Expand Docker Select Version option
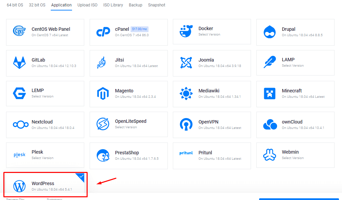This screenshot has height=200, width=342. tap(209, 35)
